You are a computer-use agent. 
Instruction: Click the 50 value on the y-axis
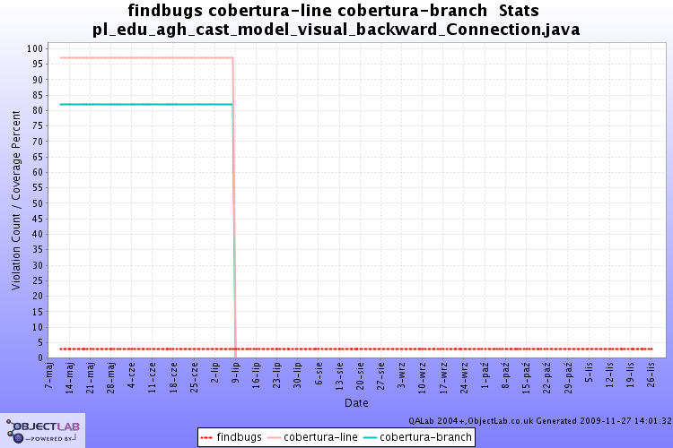38,203
